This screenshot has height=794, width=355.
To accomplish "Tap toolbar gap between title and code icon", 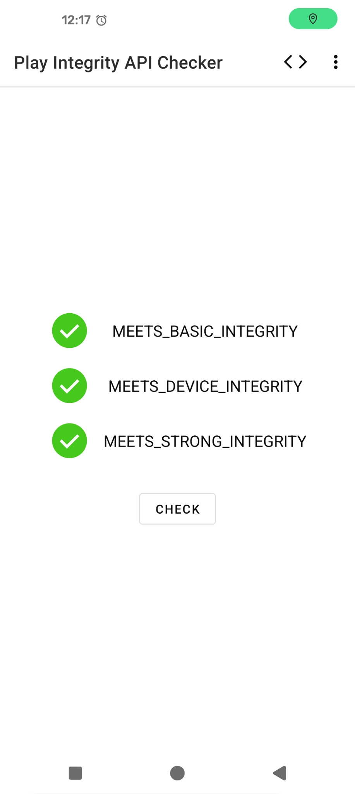I will [252, 62].
